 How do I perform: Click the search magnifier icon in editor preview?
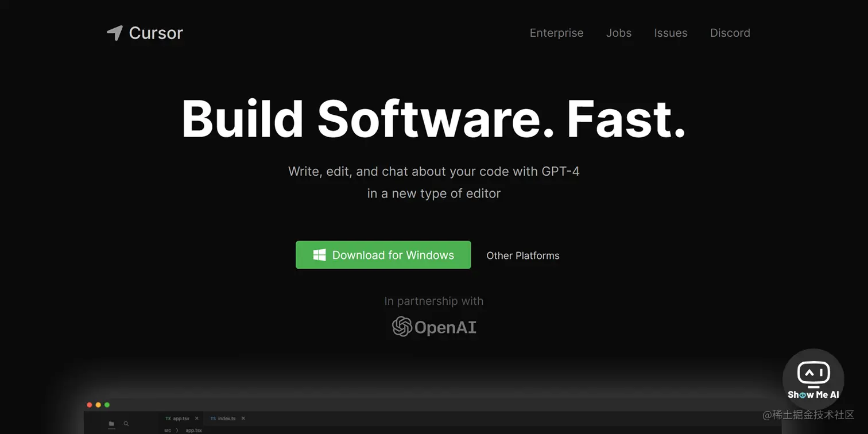126,424
